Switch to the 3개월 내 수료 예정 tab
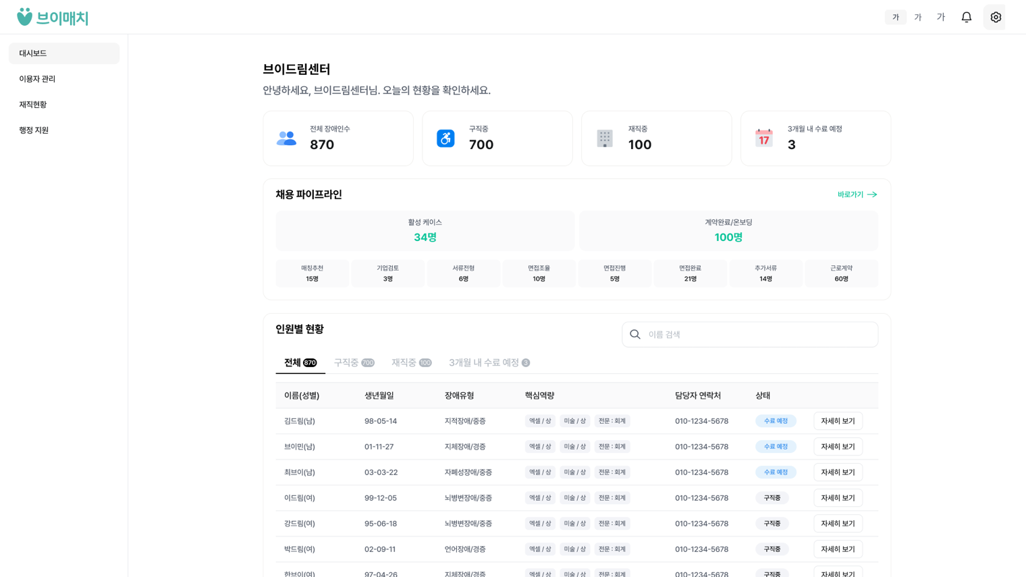 489,363
